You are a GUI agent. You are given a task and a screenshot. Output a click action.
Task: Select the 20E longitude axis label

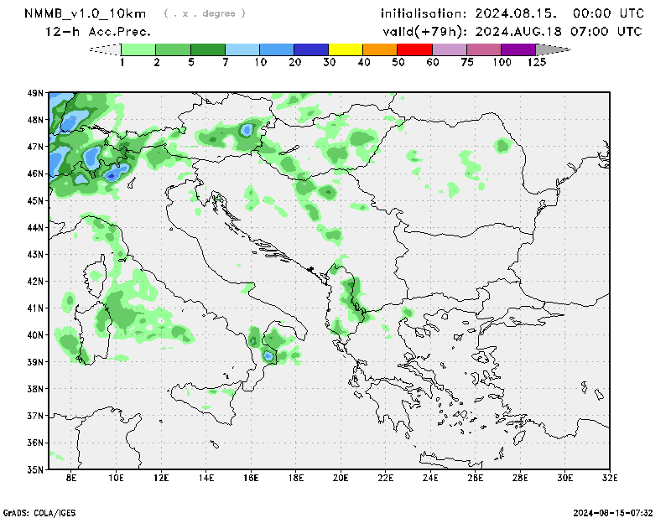[341, 478]
